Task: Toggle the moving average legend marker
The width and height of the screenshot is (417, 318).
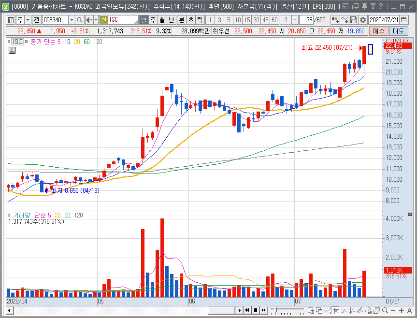Action: [26, 42]
